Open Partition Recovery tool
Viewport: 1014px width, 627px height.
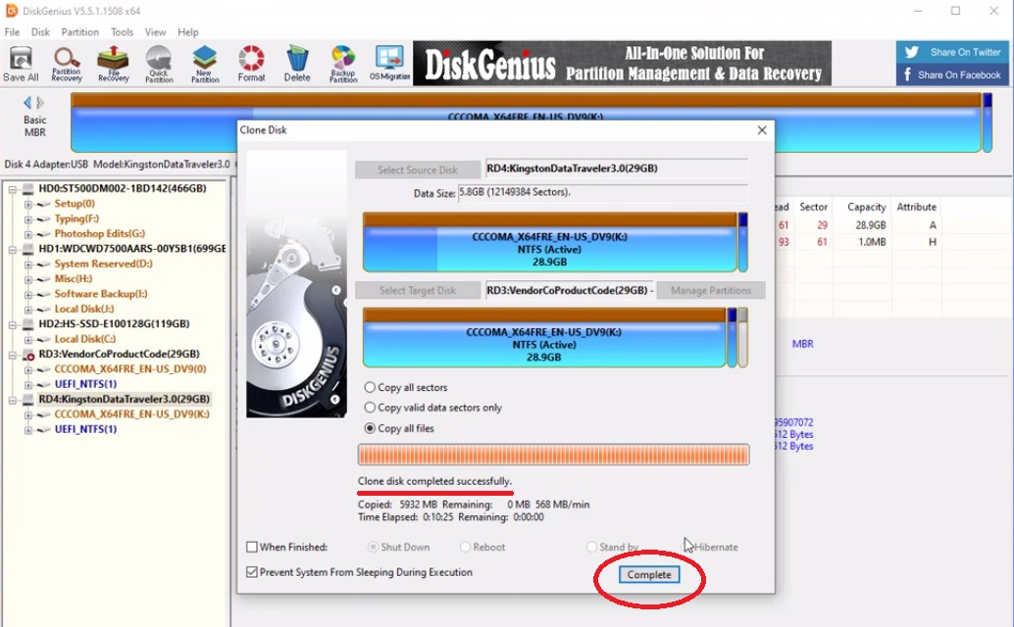click(x=66, y=62)
